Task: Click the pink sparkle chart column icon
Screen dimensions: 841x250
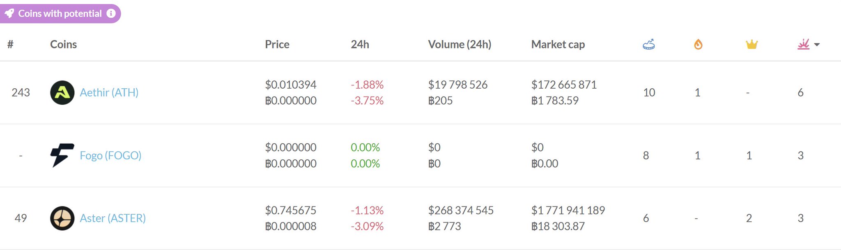Action: [x=803, y=44]
